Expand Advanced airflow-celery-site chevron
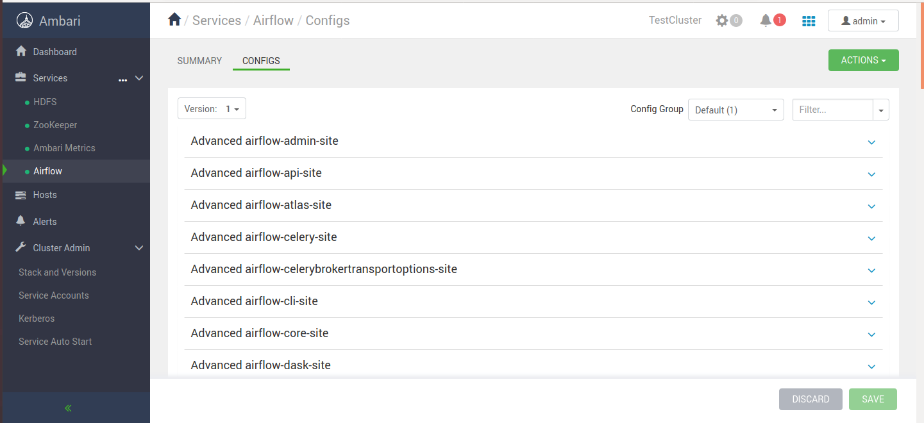This screenshot has height=423, width=924. tap(871, 238)
